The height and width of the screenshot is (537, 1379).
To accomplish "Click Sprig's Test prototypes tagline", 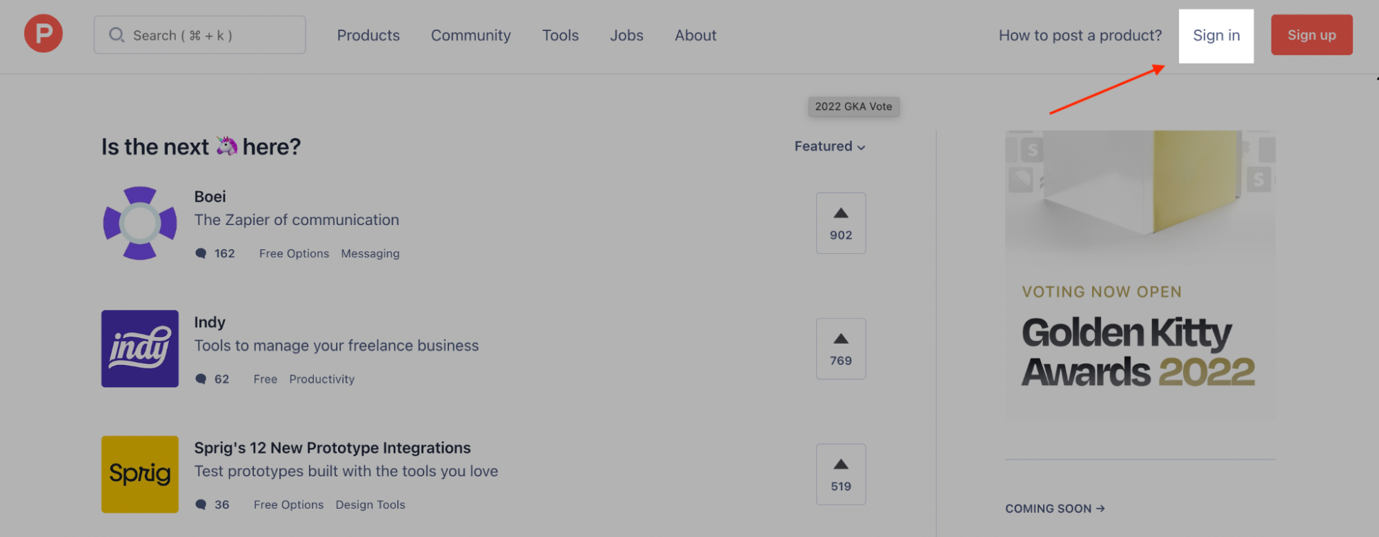I will click(346, 471).
